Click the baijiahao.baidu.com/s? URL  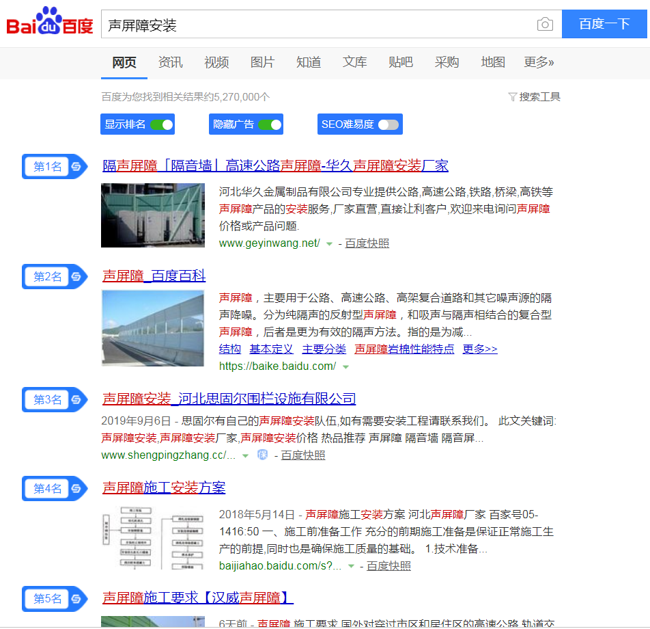pos(280,565)
